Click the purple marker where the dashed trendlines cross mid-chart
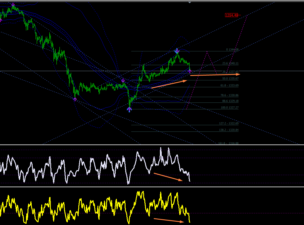This screenshot has height=225, width=304. tap(123, 80)
